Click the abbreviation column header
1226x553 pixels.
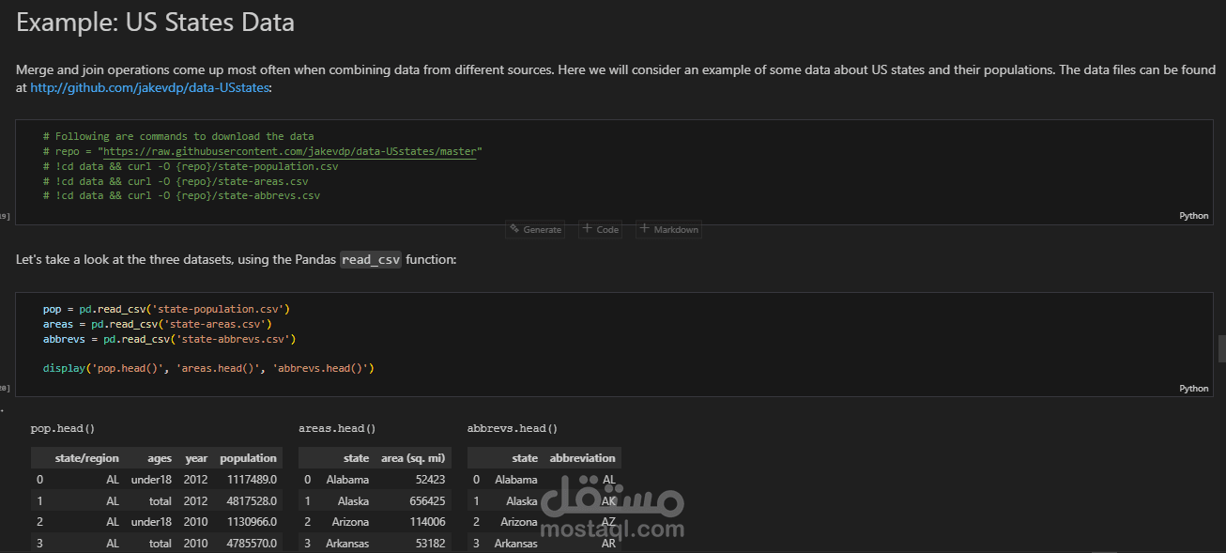coord(582,457)
